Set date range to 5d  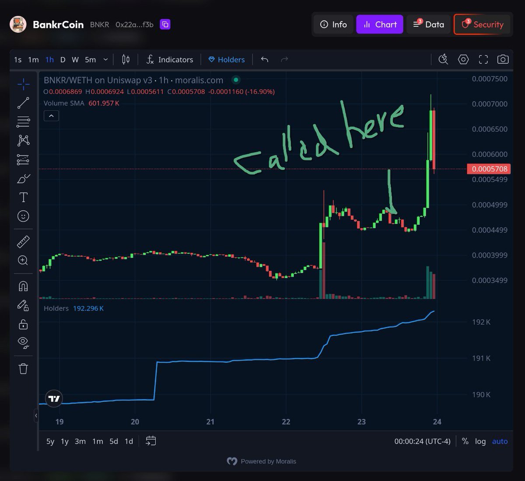114,441
